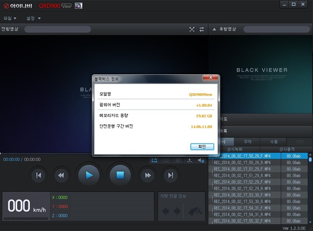313x231 pixels.
Task: Click the Z : 0000 G-sensor value
Action: click(x=60, y=216)
